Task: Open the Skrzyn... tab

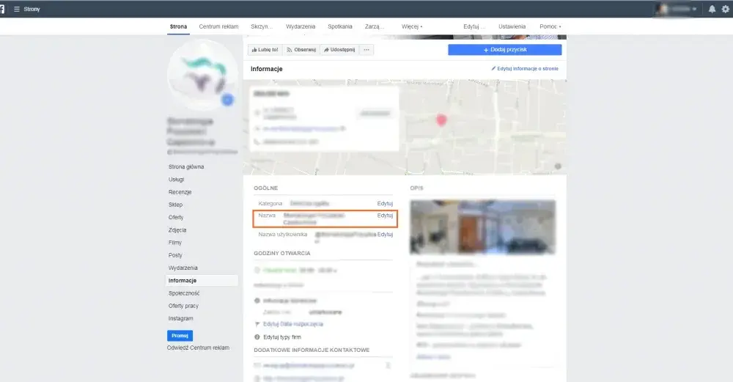Action: pyautogui.click(x=262, y=26)
